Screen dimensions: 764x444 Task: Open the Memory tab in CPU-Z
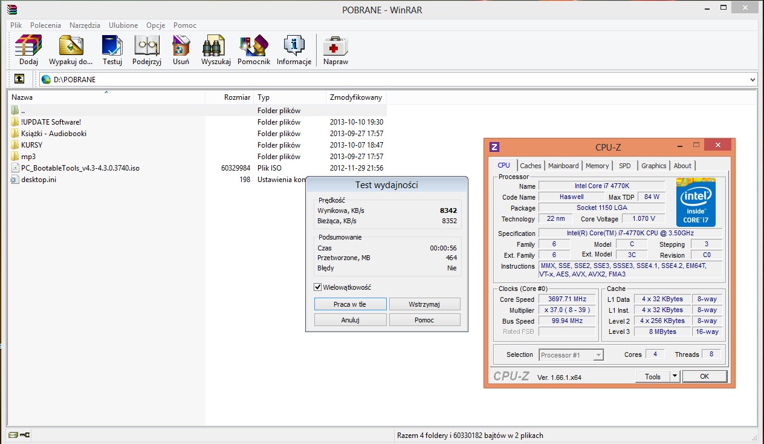pos(597,166)
